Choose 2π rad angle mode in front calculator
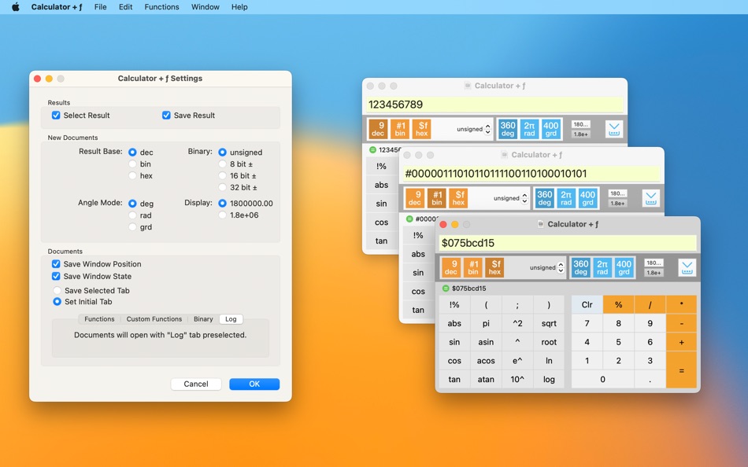Viewport: 748px width, 467px height. pyautogui.click(x=602, y=267)
